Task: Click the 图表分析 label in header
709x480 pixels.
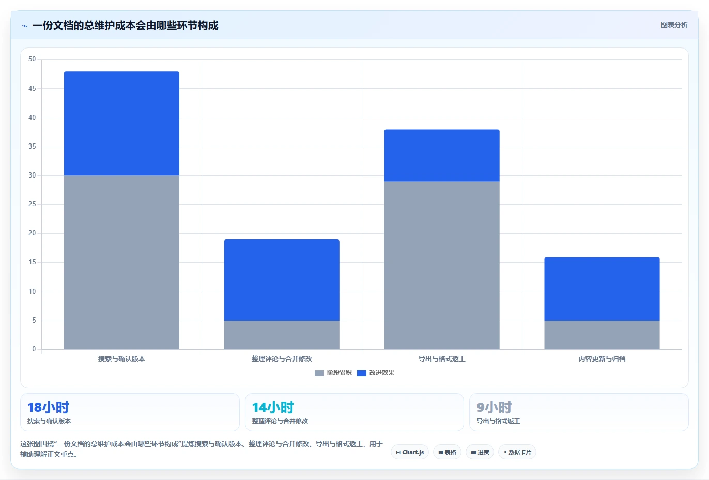Action: pyautogui.click(x=674, y=25)
